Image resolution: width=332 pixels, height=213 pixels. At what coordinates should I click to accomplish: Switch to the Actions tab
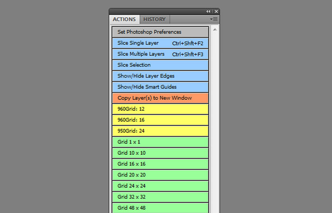(x=124, y=19)
